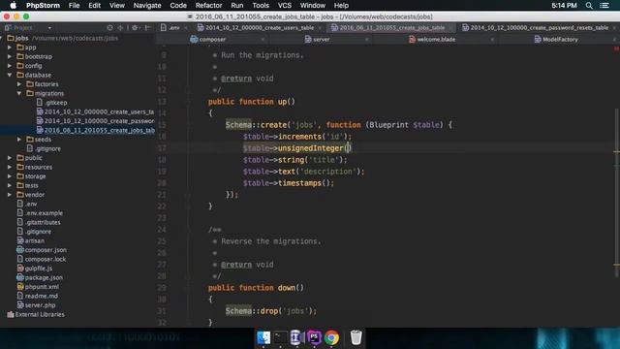Hide the Project tool window
Viewport: 620px width, 349px height.
[147, 28]
